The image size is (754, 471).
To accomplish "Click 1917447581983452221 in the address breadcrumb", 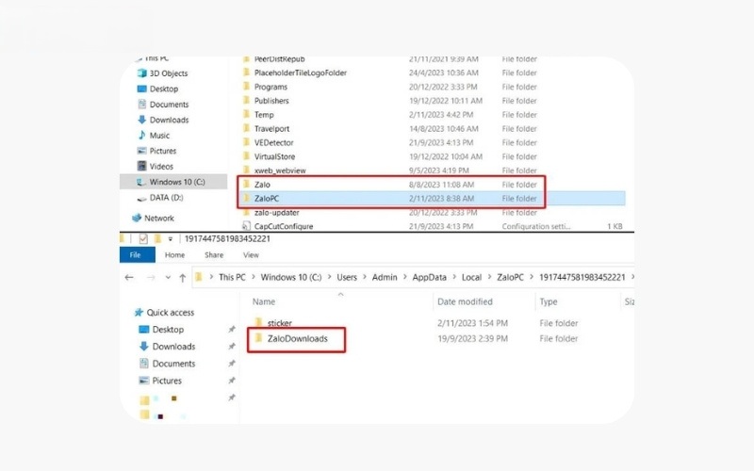I will click(582, 277).
